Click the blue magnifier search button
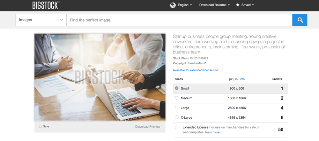 (x=300, y=20)
